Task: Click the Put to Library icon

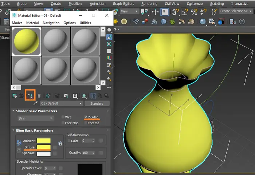Action: (x=66, y=96)
